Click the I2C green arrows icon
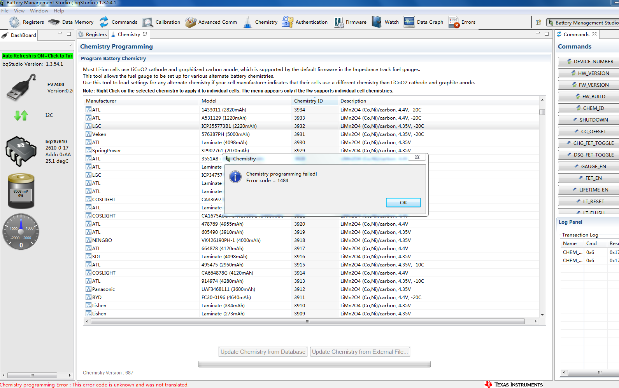This screenshot has height=388, width=619. [x=21, y=115]
